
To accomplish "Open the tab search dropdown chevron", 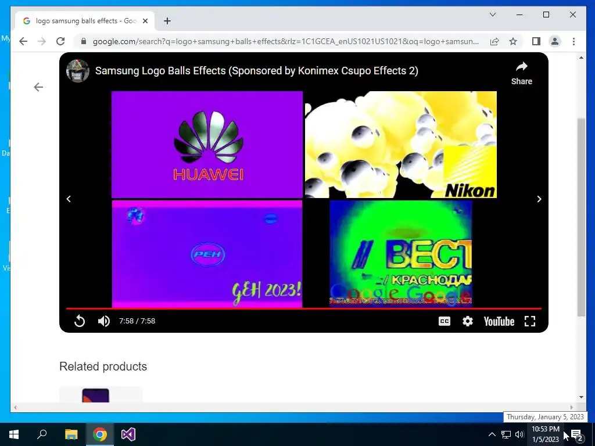I will (493, 15).
